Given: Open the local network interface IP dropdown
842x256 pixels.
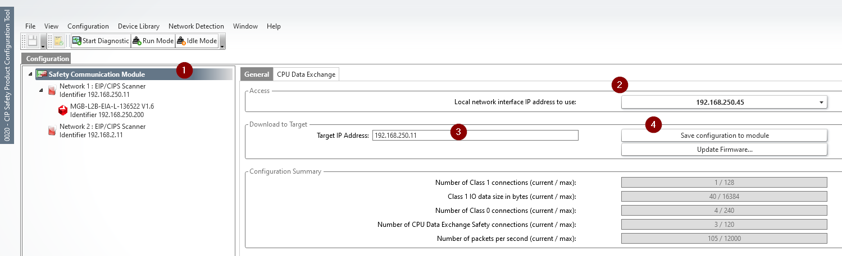Looking at the screenshot, I should point(821,103).
